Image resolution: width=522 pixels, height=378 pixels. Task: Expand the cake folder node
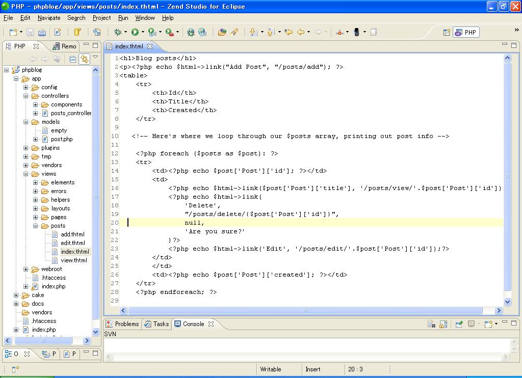[x=16, y=295]
